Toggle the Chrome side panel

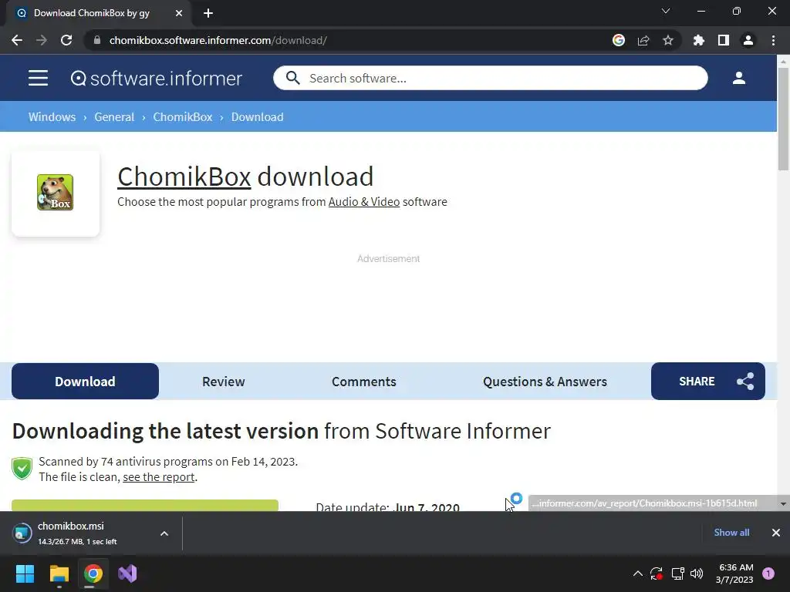[724, 40]
